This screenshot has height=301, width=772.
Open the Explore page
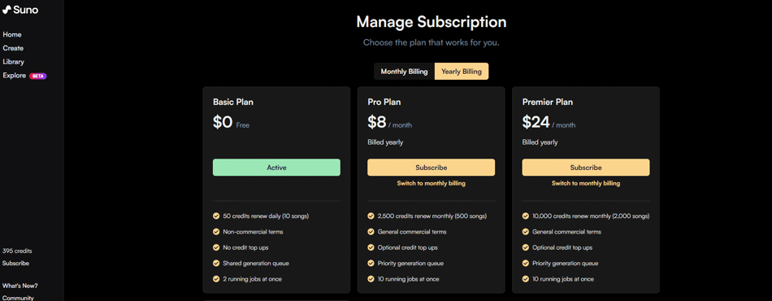[15, 76]
